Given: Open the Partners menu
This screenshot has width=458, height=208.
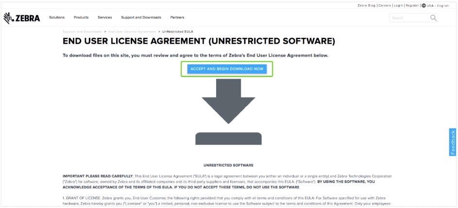Looking at the screenshot, I should (177, 17).
